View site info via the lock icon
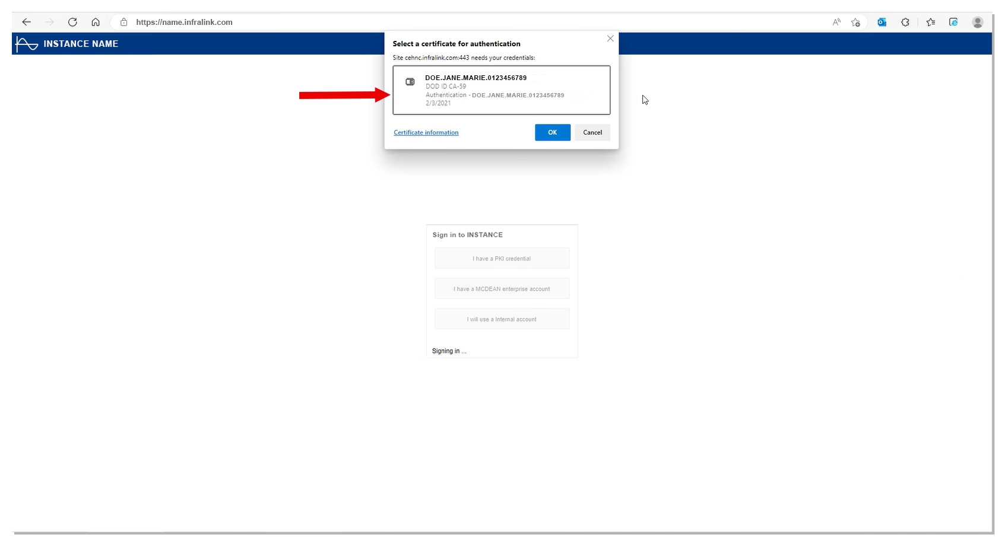 pos(124,22)
